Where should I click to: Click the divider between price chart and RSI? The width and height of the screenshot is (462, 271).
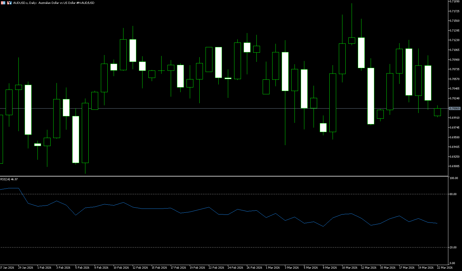click(223, 176)
